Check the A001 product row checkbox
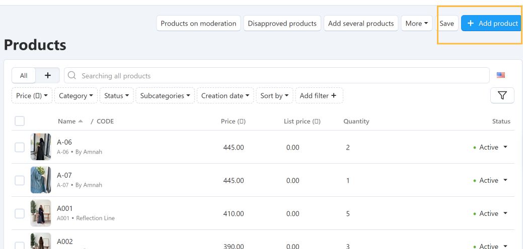This screenshot has width=523, height=249. (20, 213)
